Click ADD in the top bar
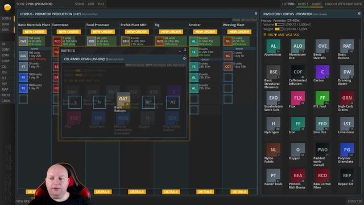Screen dimensions: 364x205 click(x=91, y=4)
